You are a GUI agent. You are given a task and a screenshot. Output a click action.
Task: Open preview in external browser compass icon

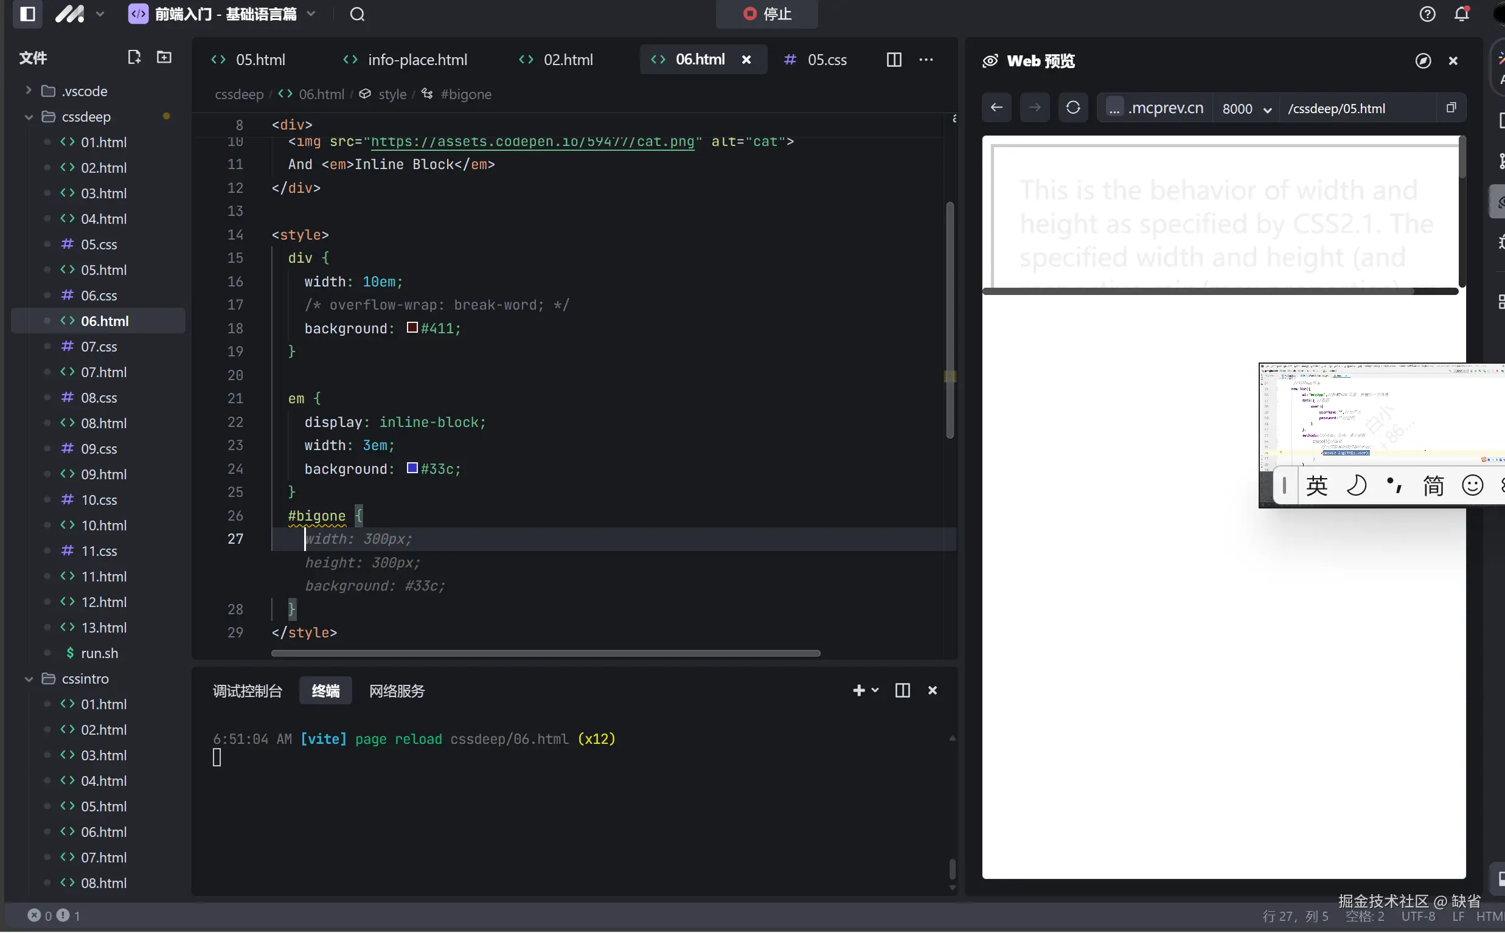(x=1422, y=60)
